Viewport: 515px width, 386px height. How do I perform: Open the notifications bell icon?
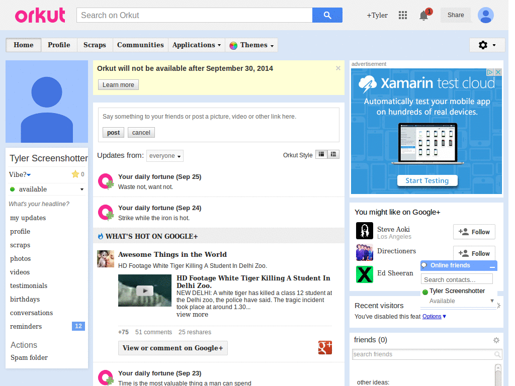pos(424,16)
